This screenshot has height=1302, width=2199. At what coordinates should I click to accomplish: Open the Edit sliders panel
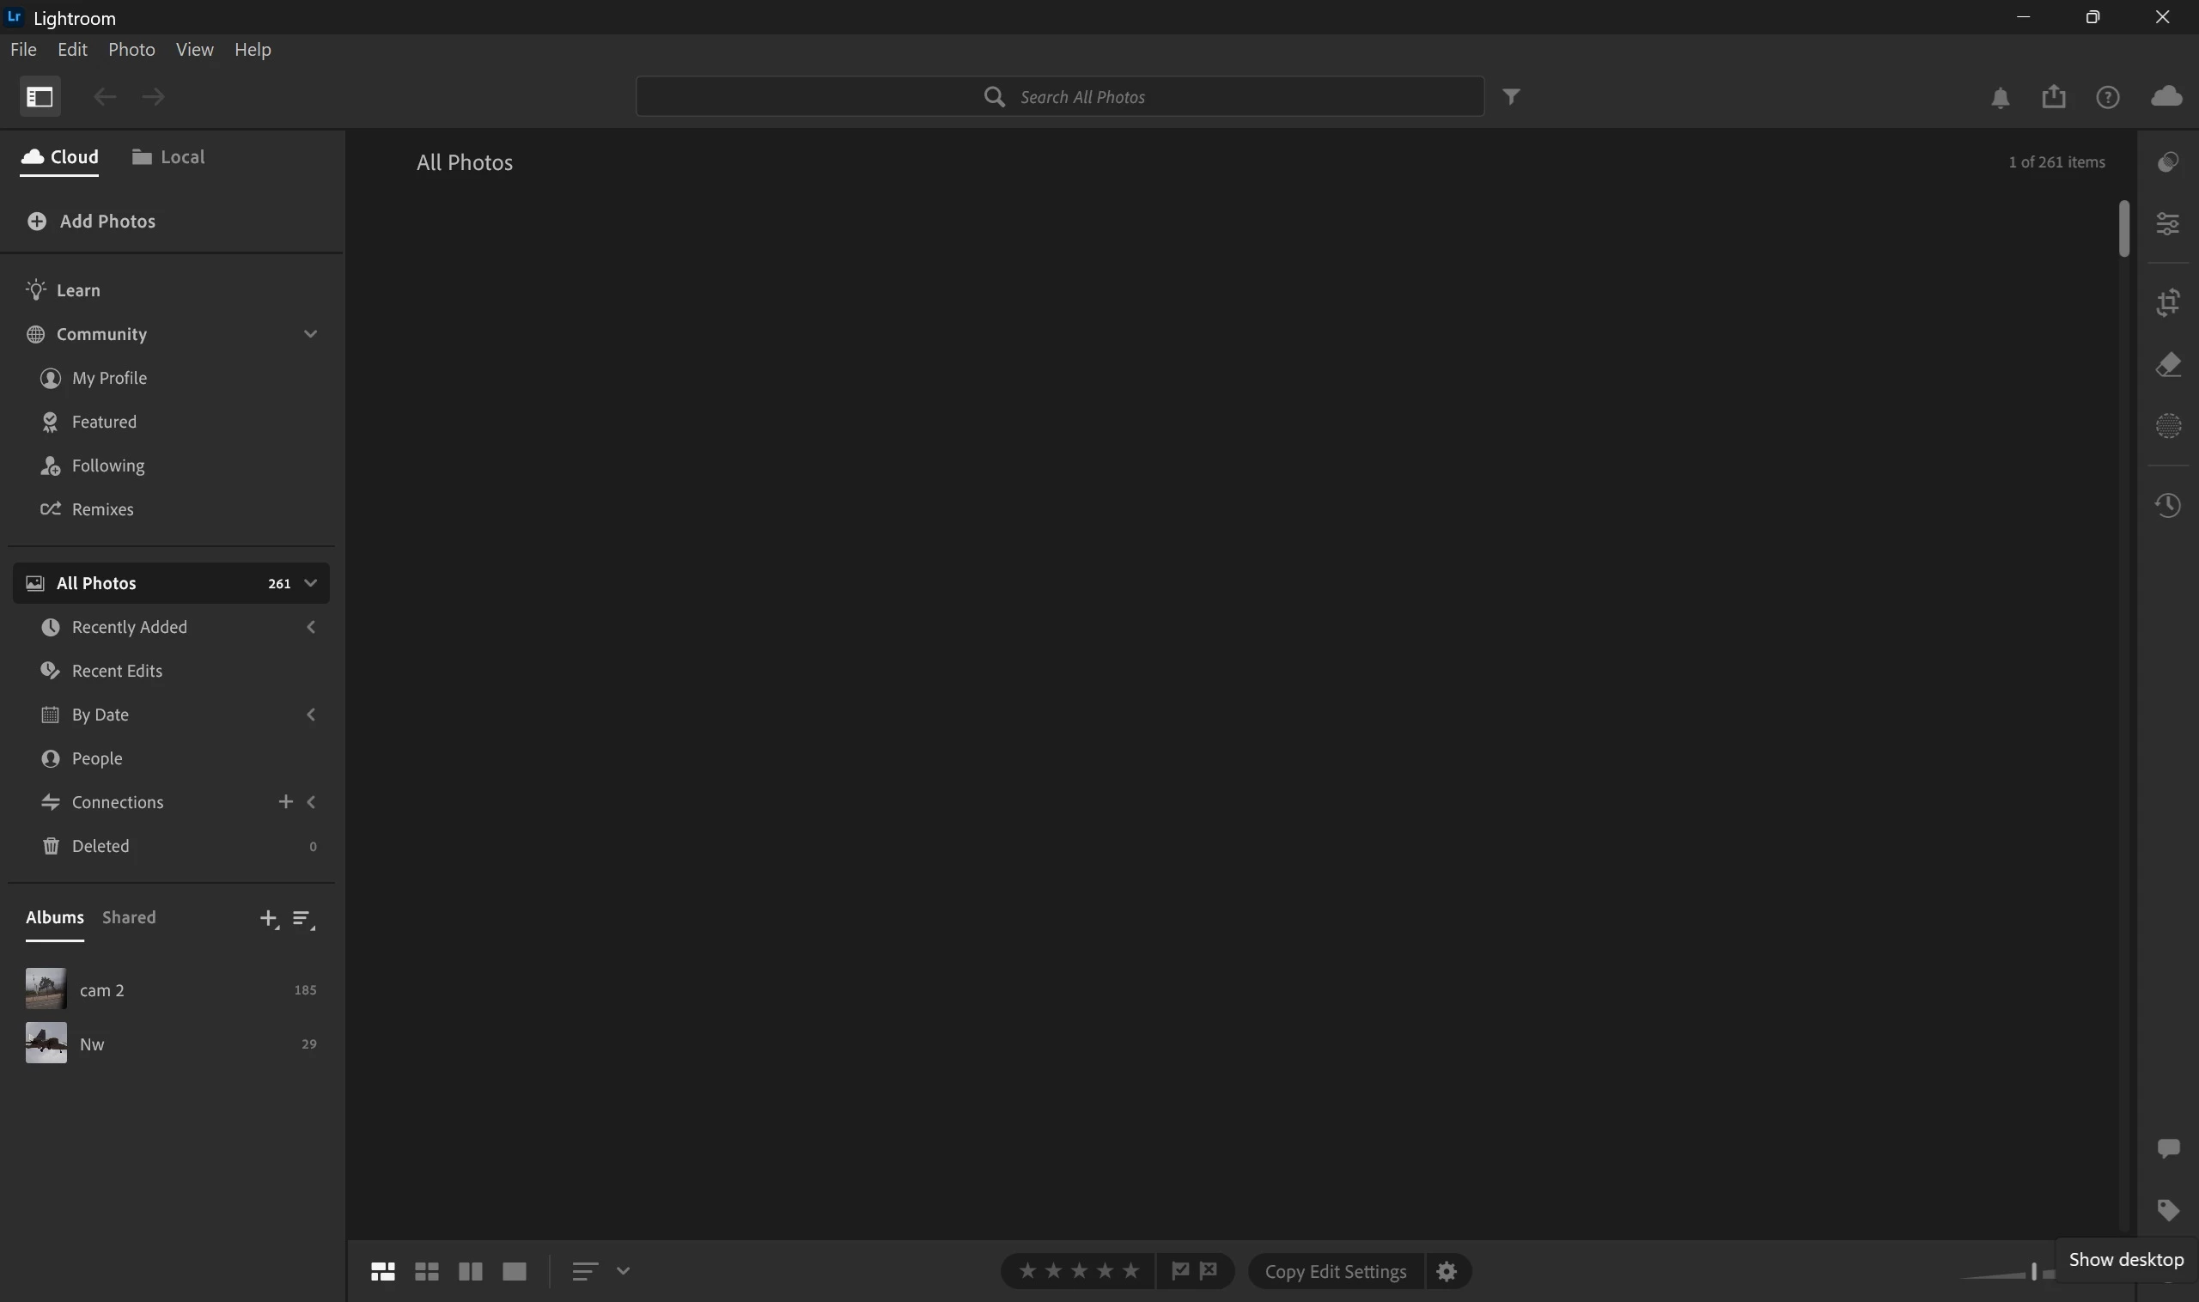[2167, 223]
